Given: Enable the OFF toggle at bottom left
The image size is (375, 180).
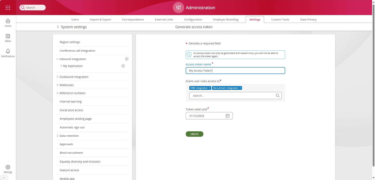Looking at the screenshot, I should (x=4, y=178).
